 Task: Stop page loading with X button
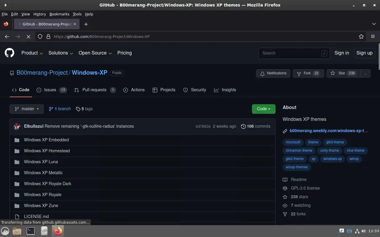click(x=28, y=36)
